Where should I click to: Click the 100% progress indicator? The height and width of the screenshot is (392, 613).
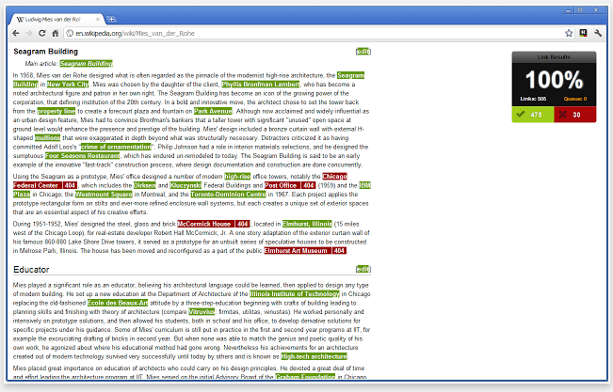point(554,80)
